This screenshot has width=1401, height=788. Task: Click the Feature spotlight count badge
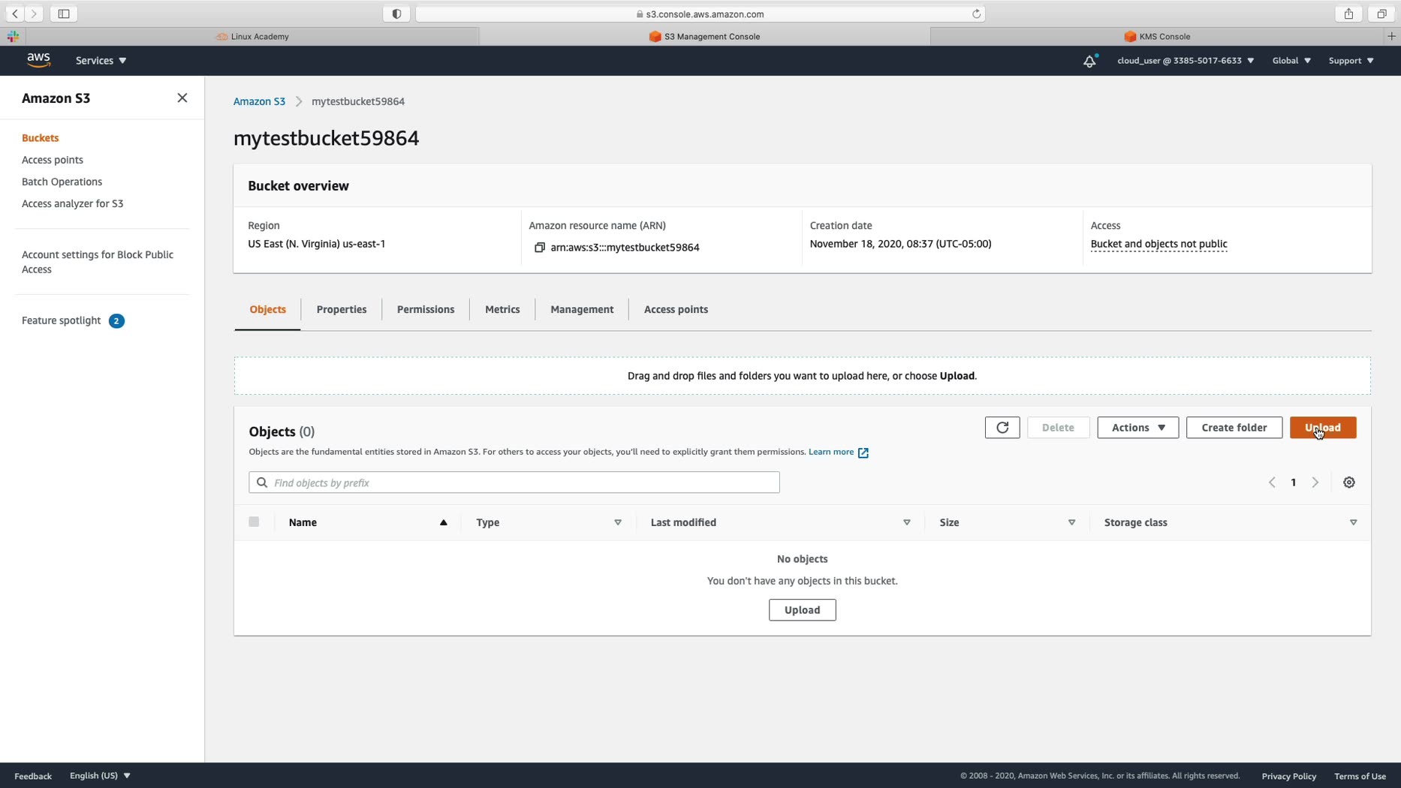click(x=116, y=321)
